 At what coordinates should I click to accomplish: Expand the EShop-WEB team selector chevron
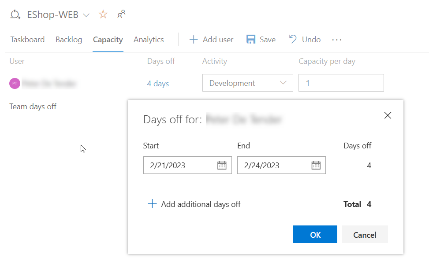[x=86, y=15]
